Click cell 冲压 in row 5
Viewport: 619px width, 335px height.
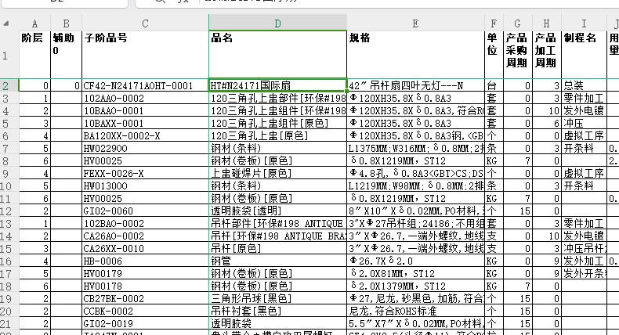tap(584, 123)
